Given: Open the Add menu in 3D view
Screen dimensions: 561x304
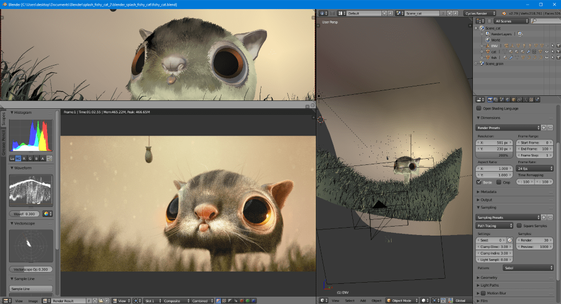Looking at the screenshot, I should pos(363,301).
